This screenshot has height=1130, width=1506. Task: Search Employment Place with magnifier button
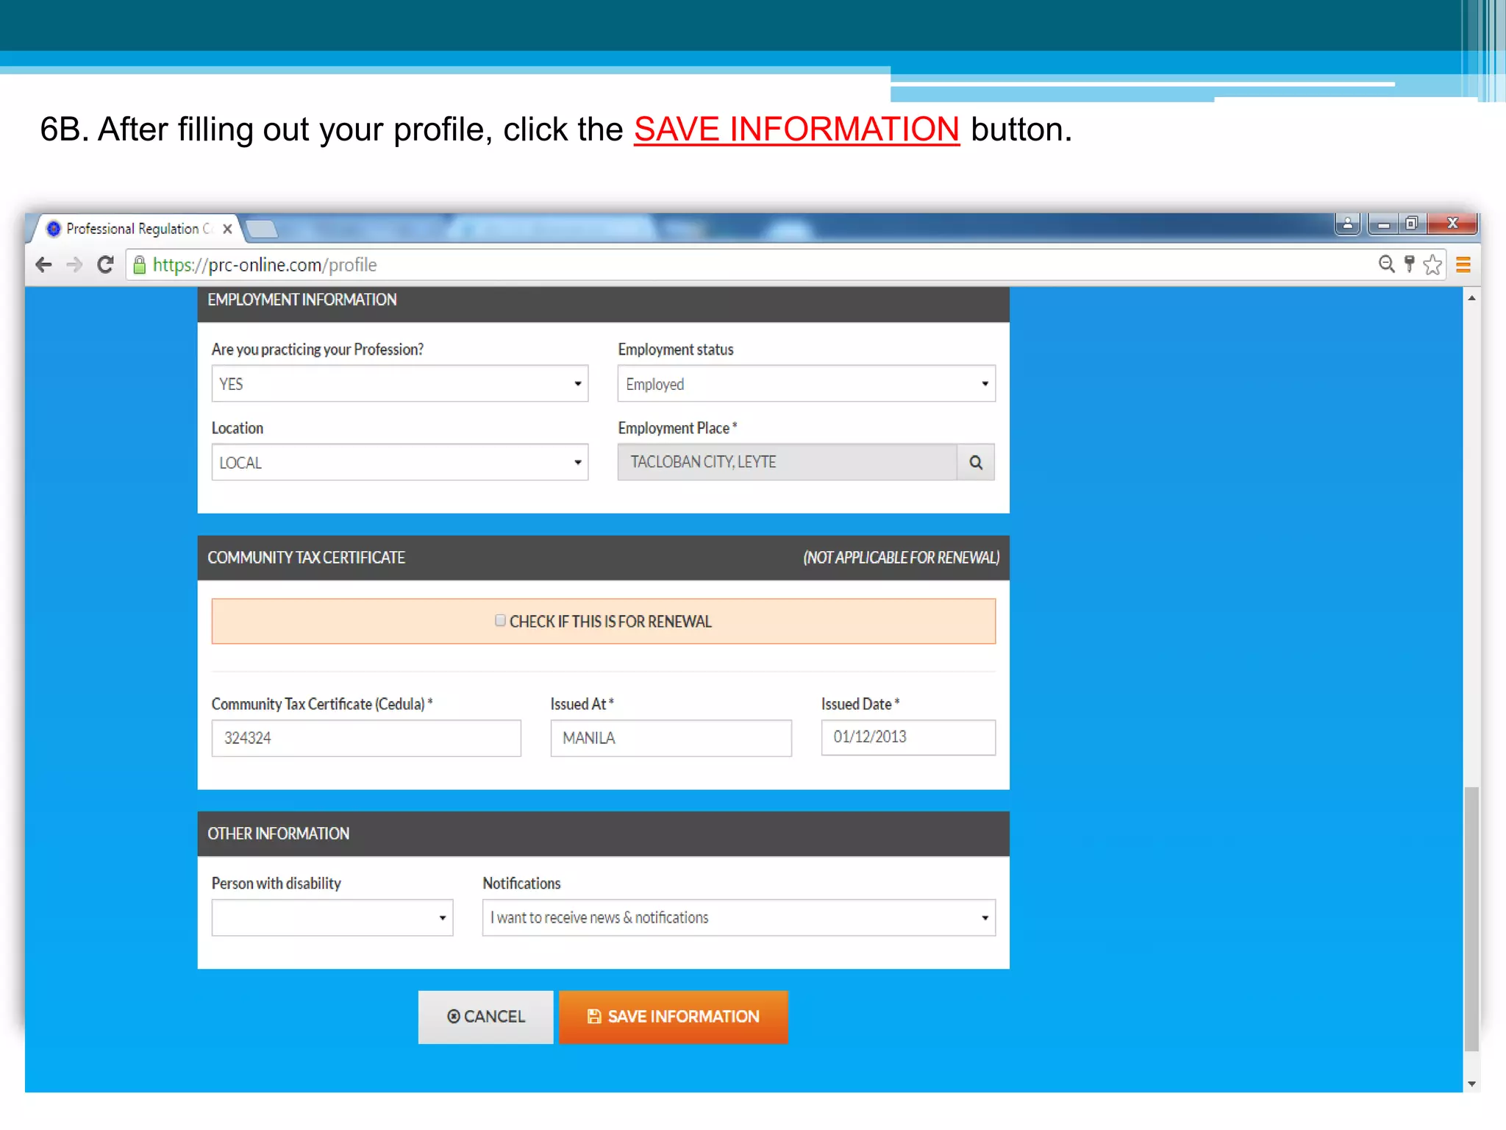coord(976,462)
